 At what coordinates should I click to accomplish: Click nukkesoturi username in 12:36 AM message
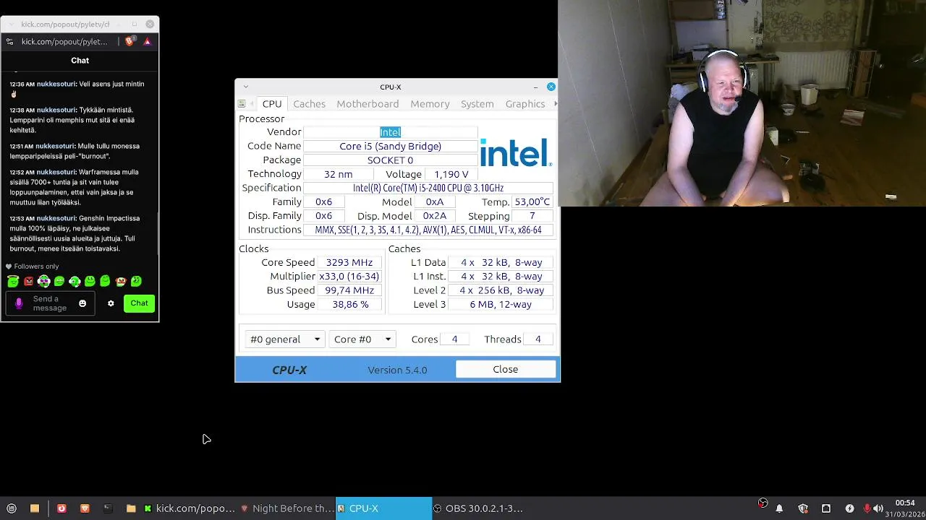tap(56, 84)
